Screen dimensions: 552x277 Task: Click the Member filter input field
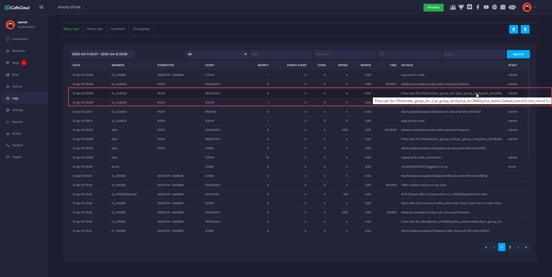click(x=345, y=54)
